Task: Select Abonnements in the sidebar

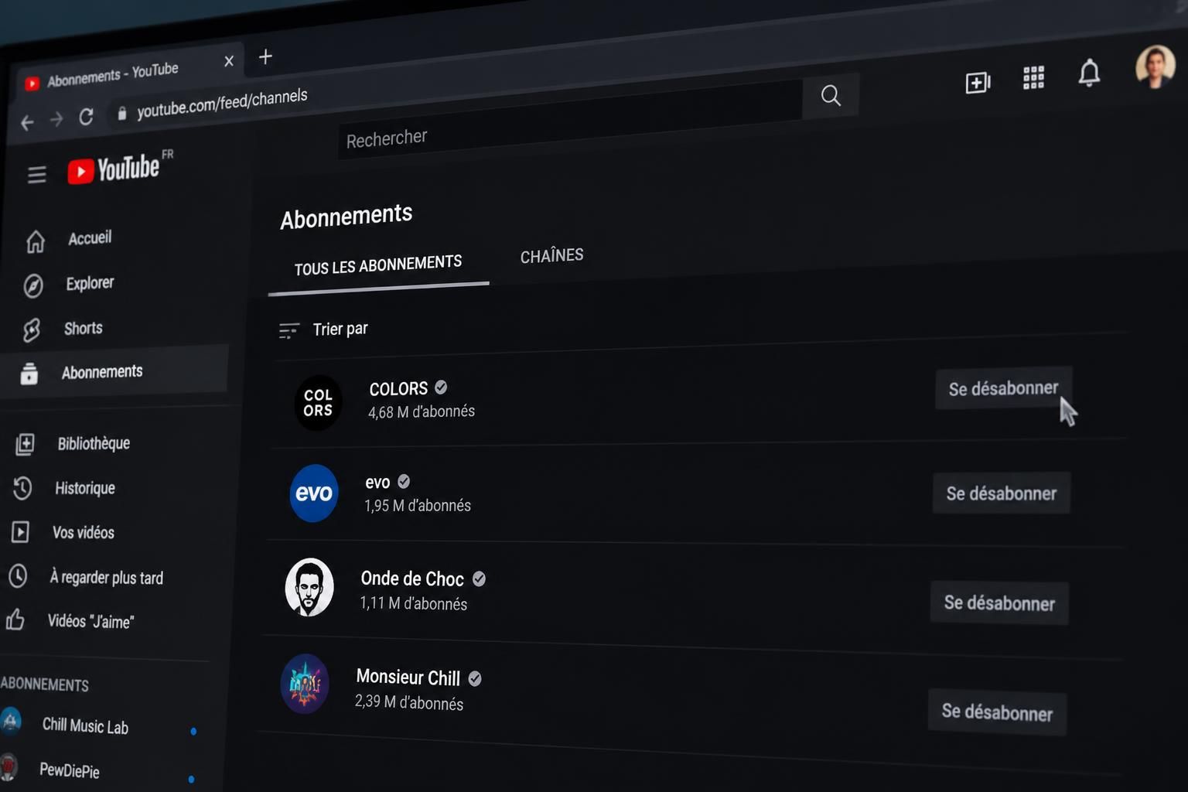Action: [x=114, y=372]
